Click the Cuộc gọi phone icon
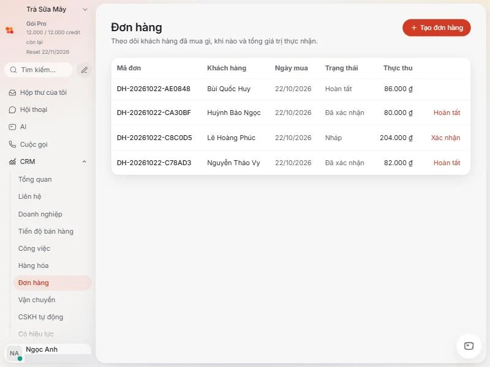 pyautogui.click(x=12, y=144)
